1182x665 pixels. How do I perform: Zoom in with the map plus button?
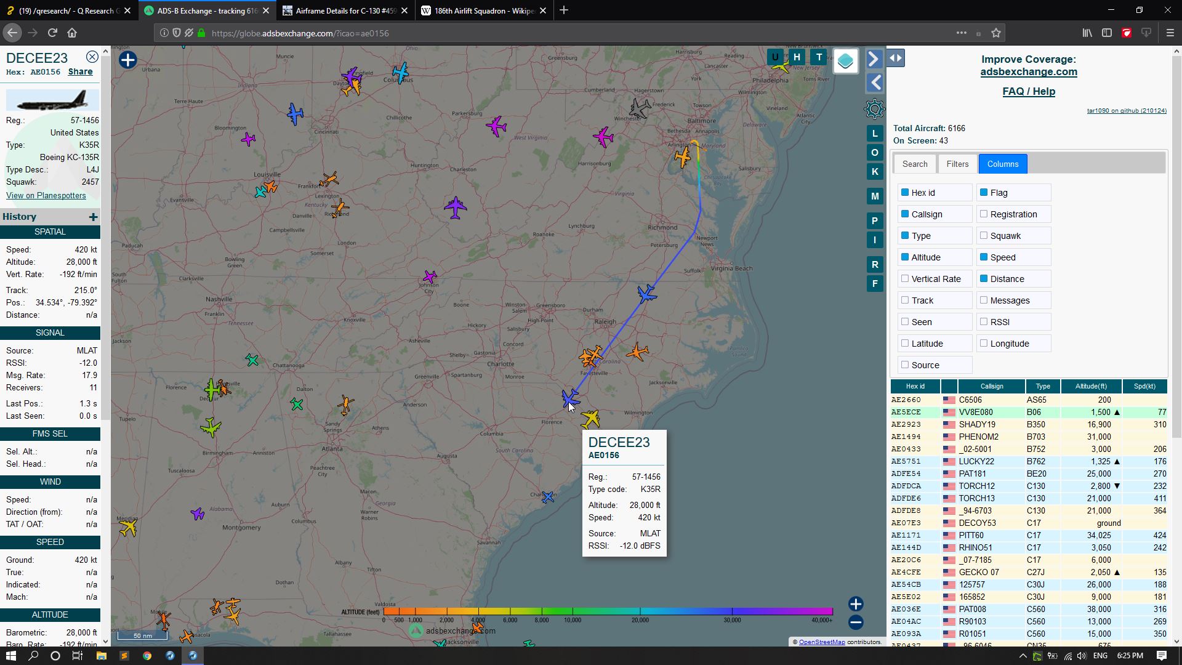click(x=856, y=604)
